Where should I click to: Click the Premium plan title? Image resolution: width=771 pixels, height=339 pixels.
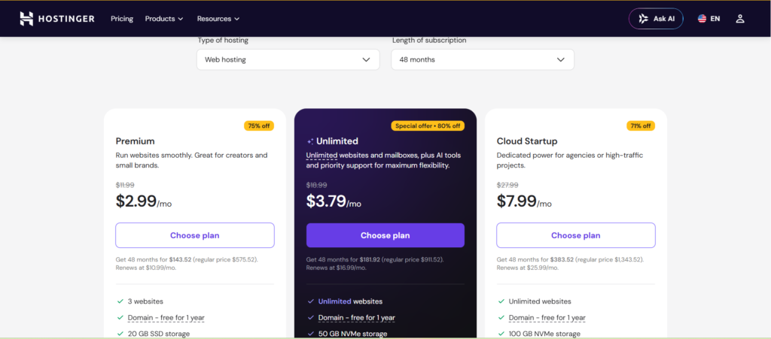136,141
